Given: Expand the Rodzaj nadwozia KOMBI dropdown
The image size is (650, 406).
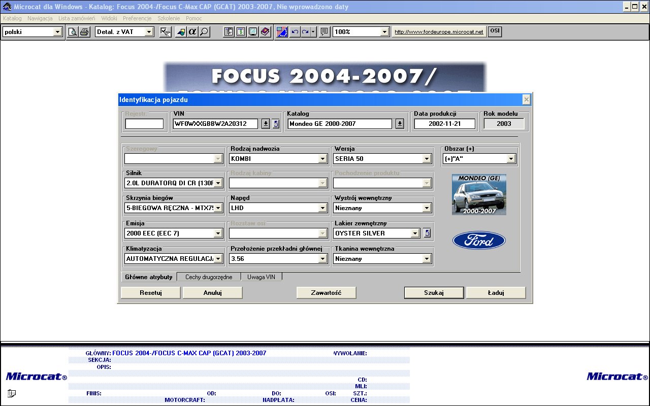Looking at the screenshot, I should [x=322, y=159].
